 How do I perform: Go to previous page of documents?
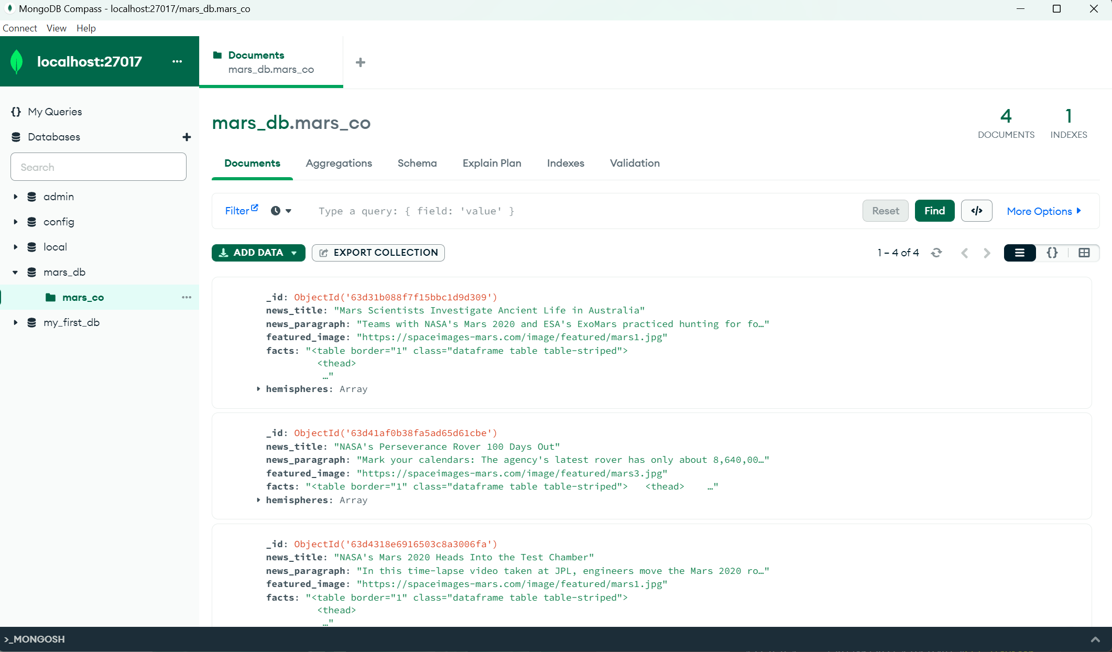tap(965, 253)
